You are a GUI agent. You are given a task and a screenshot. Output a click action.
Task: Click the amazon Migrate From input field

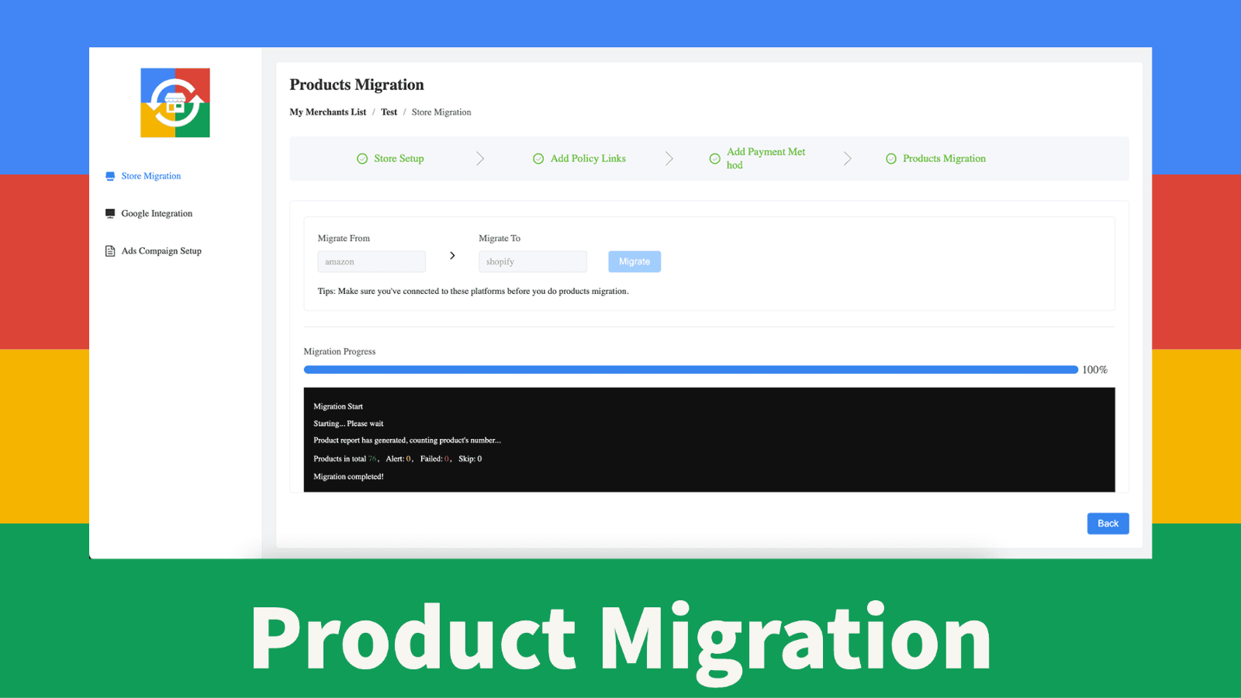click(372, 261)
